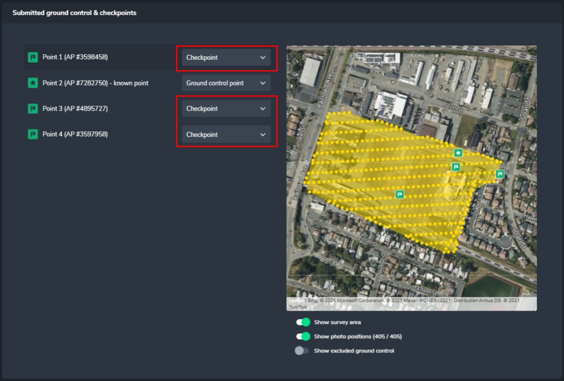Click the flag icon beside Point 3
564x381 pixels.
pyautogui.click(x=33, y=108)
